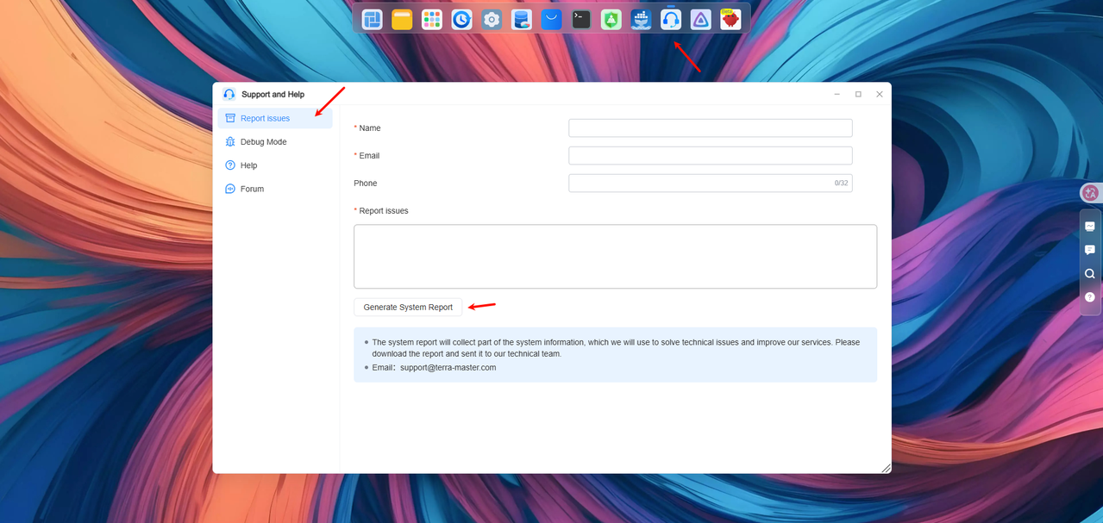Open the Docker whale dock icon

tap(642, 19)
